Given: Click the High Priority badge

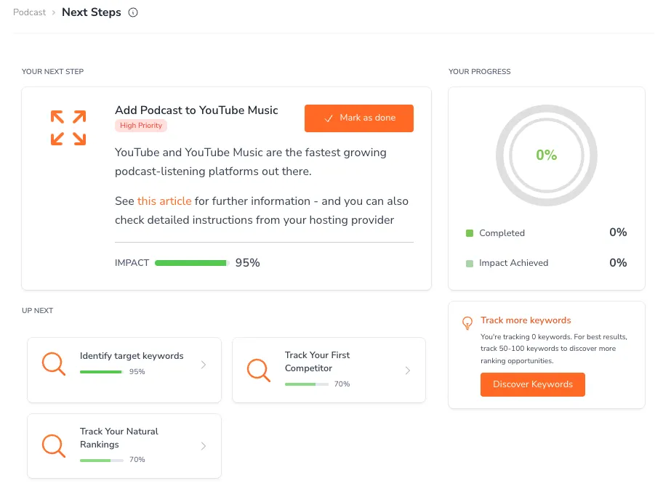Looking at the screenshot, I should [x=140, y=125].
